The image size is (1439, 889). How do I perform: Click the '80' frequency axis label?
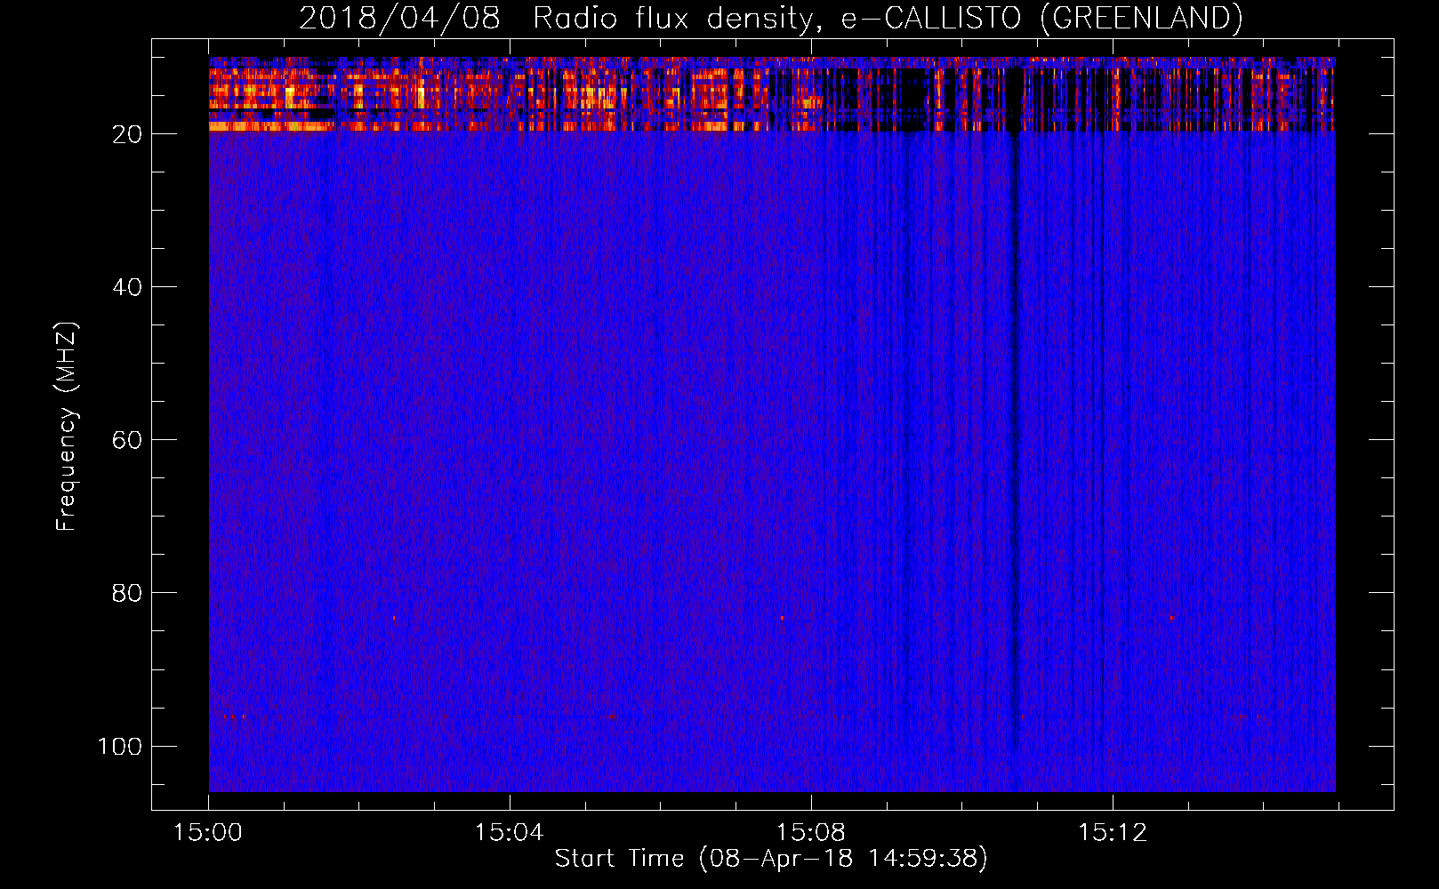pyautogui.click(x=127, y=593)
